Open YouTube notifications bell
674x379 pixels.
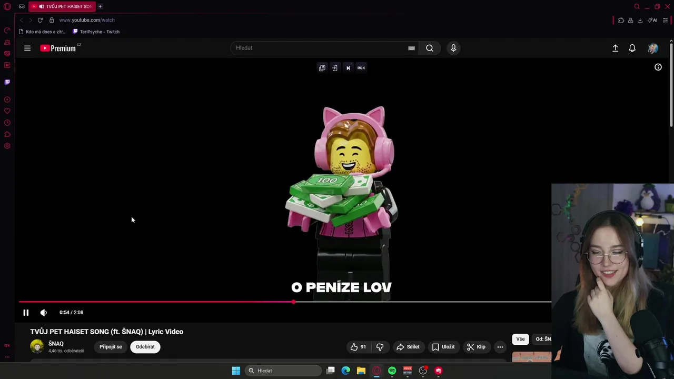pyautogui.click(x=632, y=48)
